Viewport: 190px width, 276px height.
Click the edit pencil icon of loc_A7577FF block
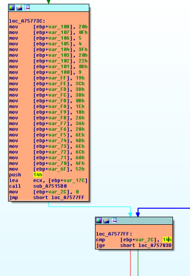pos(106,221)
